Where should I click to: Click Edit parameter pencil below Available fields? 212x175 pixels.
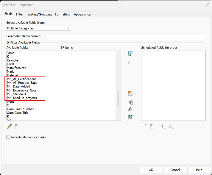10,126
